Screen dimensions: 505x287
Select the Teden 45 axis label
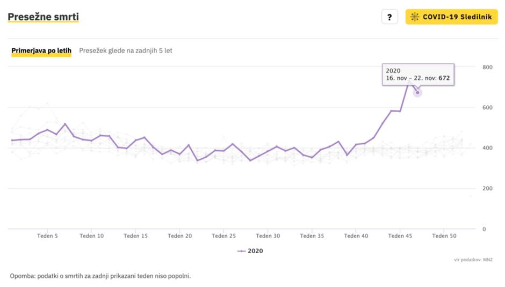tap(400, 236)
